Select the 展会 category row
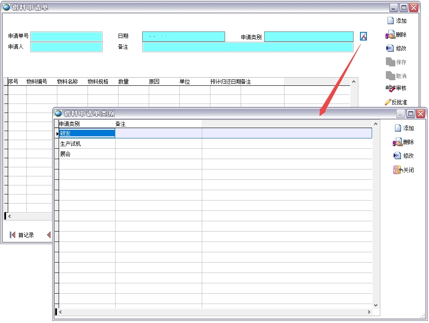 pyautogui.click(x=87, y=154)
